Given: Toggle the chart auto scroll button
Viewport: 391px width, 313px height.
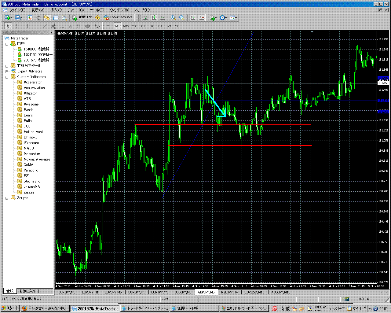Looking at the screenshot, I should pos(193,18).
